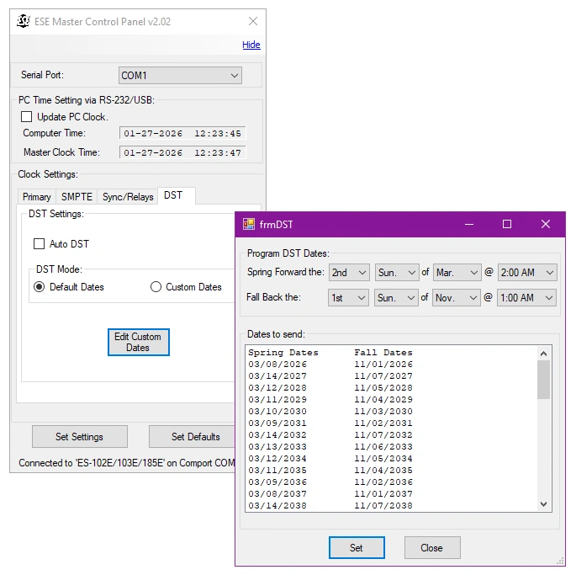The image size is (576, 575).
Task: Select the row with 03/09/2036
Action: 391,482
